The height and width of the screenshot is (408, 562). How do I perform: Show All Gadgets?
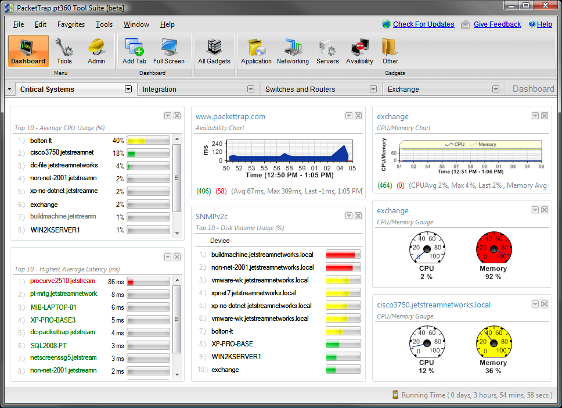tap(214, 51)
